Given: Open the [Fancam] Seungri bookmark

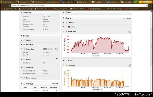Looking at the screenshot, I should coord(60,9).
